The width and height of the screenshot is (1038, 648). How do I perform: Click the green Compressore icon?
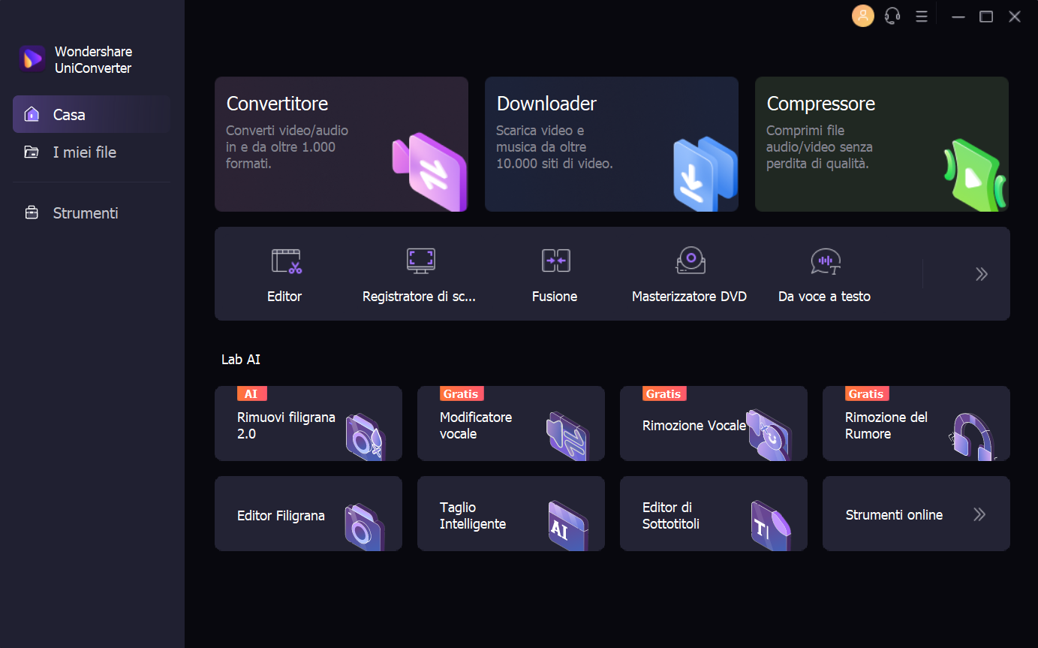point(975,174)
